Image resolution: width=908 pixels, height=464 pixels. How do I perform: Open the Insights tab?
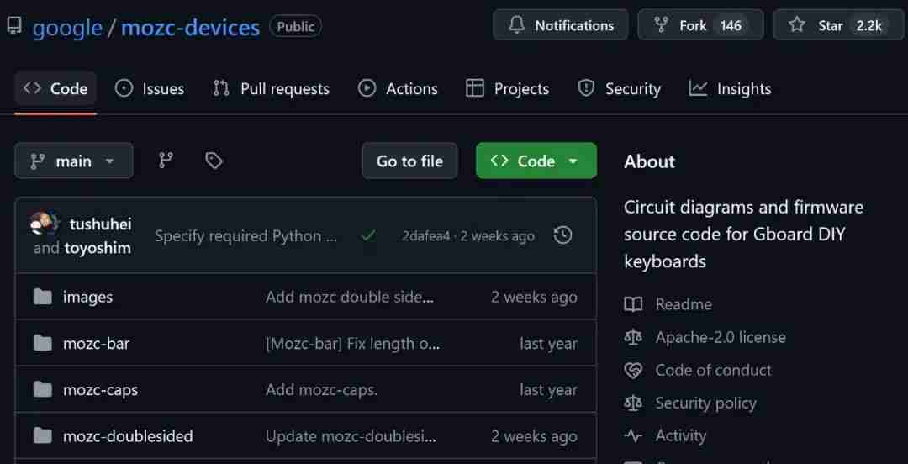[730, 88]
